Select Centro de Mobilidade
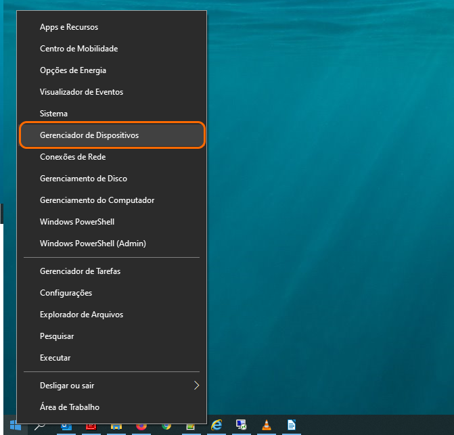Image resolution: width=454 pixels, height=435 pixels. (112, 49)
